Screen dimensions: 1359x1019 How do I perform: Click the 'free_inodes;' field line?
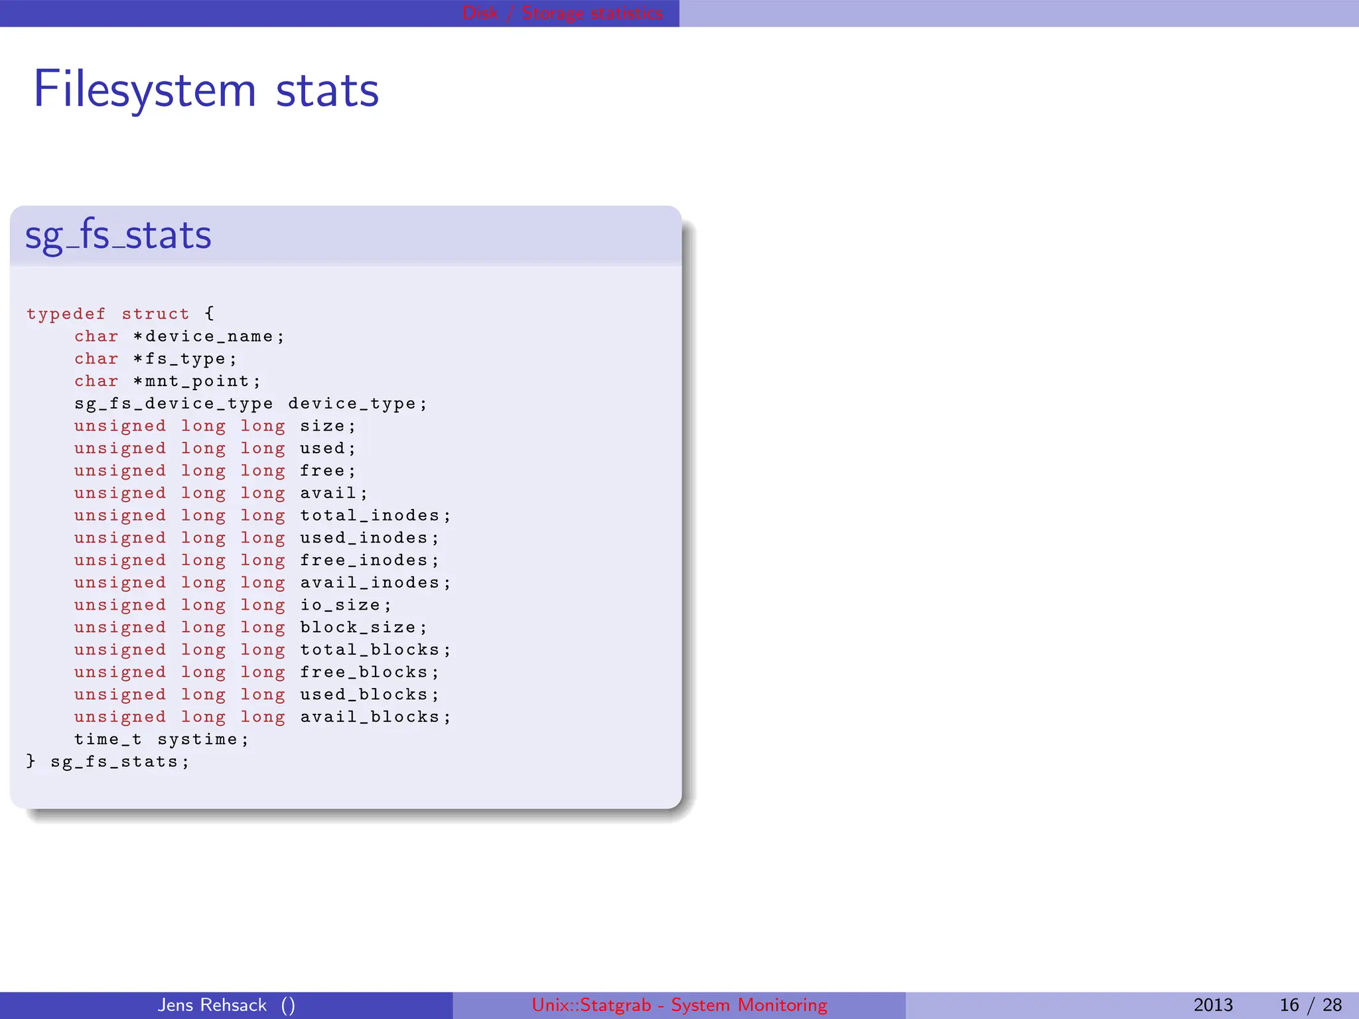tap(257, 561)
